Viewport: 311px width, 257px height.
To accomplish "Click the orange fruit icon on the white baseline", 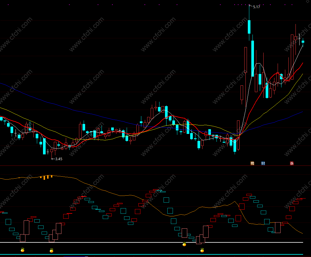I will tap(184, 244).
